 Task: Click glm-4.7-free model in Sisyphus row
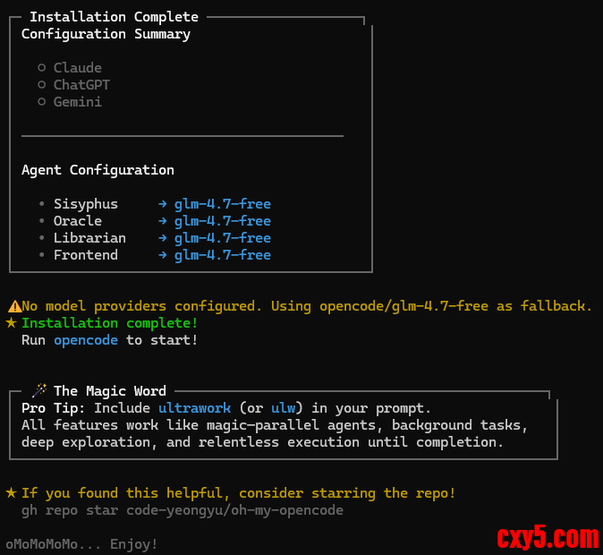223,204
